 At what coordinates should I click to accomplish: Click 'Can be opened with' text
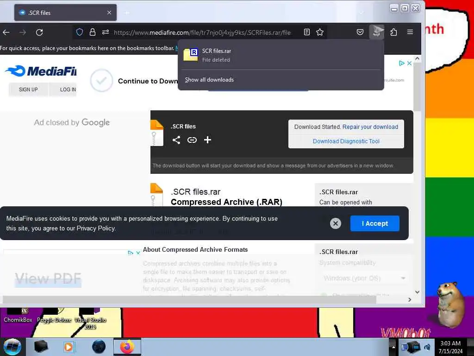click(x=345, y=202)
